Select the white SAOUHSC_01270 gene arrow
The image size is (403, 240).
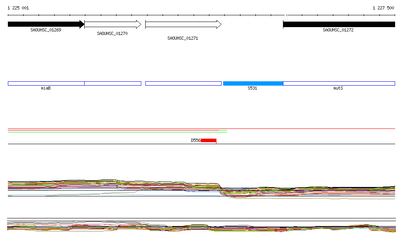click(112, 24)
